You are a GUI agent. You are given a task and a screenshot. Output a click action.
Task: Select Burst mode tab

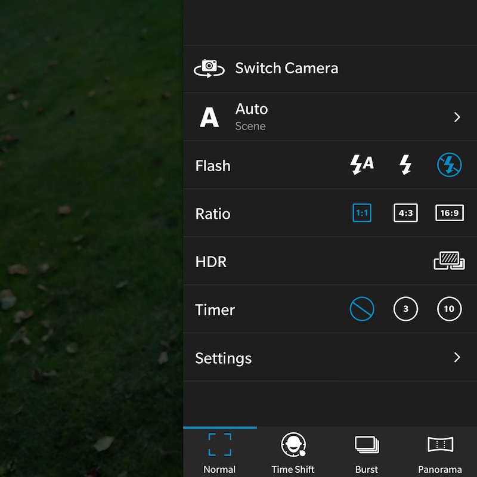(x=367, y=453)
